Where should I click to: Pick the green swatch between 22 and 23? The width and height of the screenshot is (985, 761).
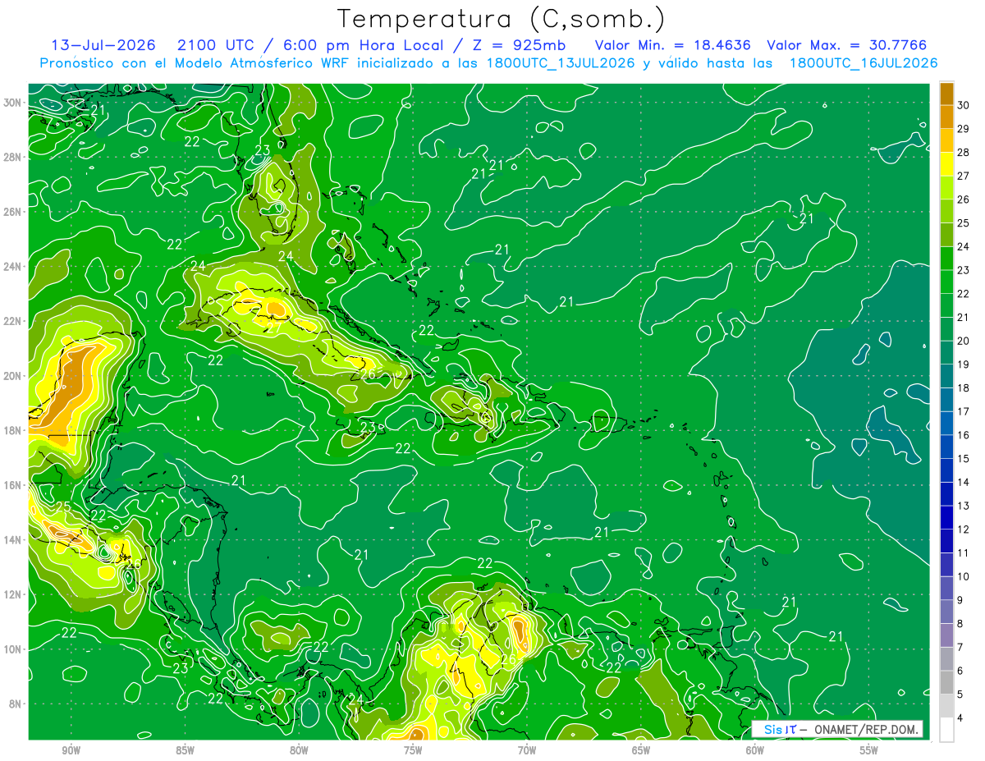point(946,282)
